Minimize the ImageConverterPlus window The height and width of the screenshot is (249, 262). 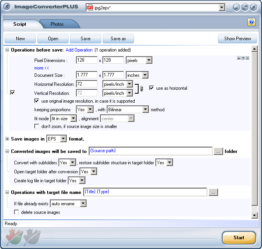pos(236,7)
